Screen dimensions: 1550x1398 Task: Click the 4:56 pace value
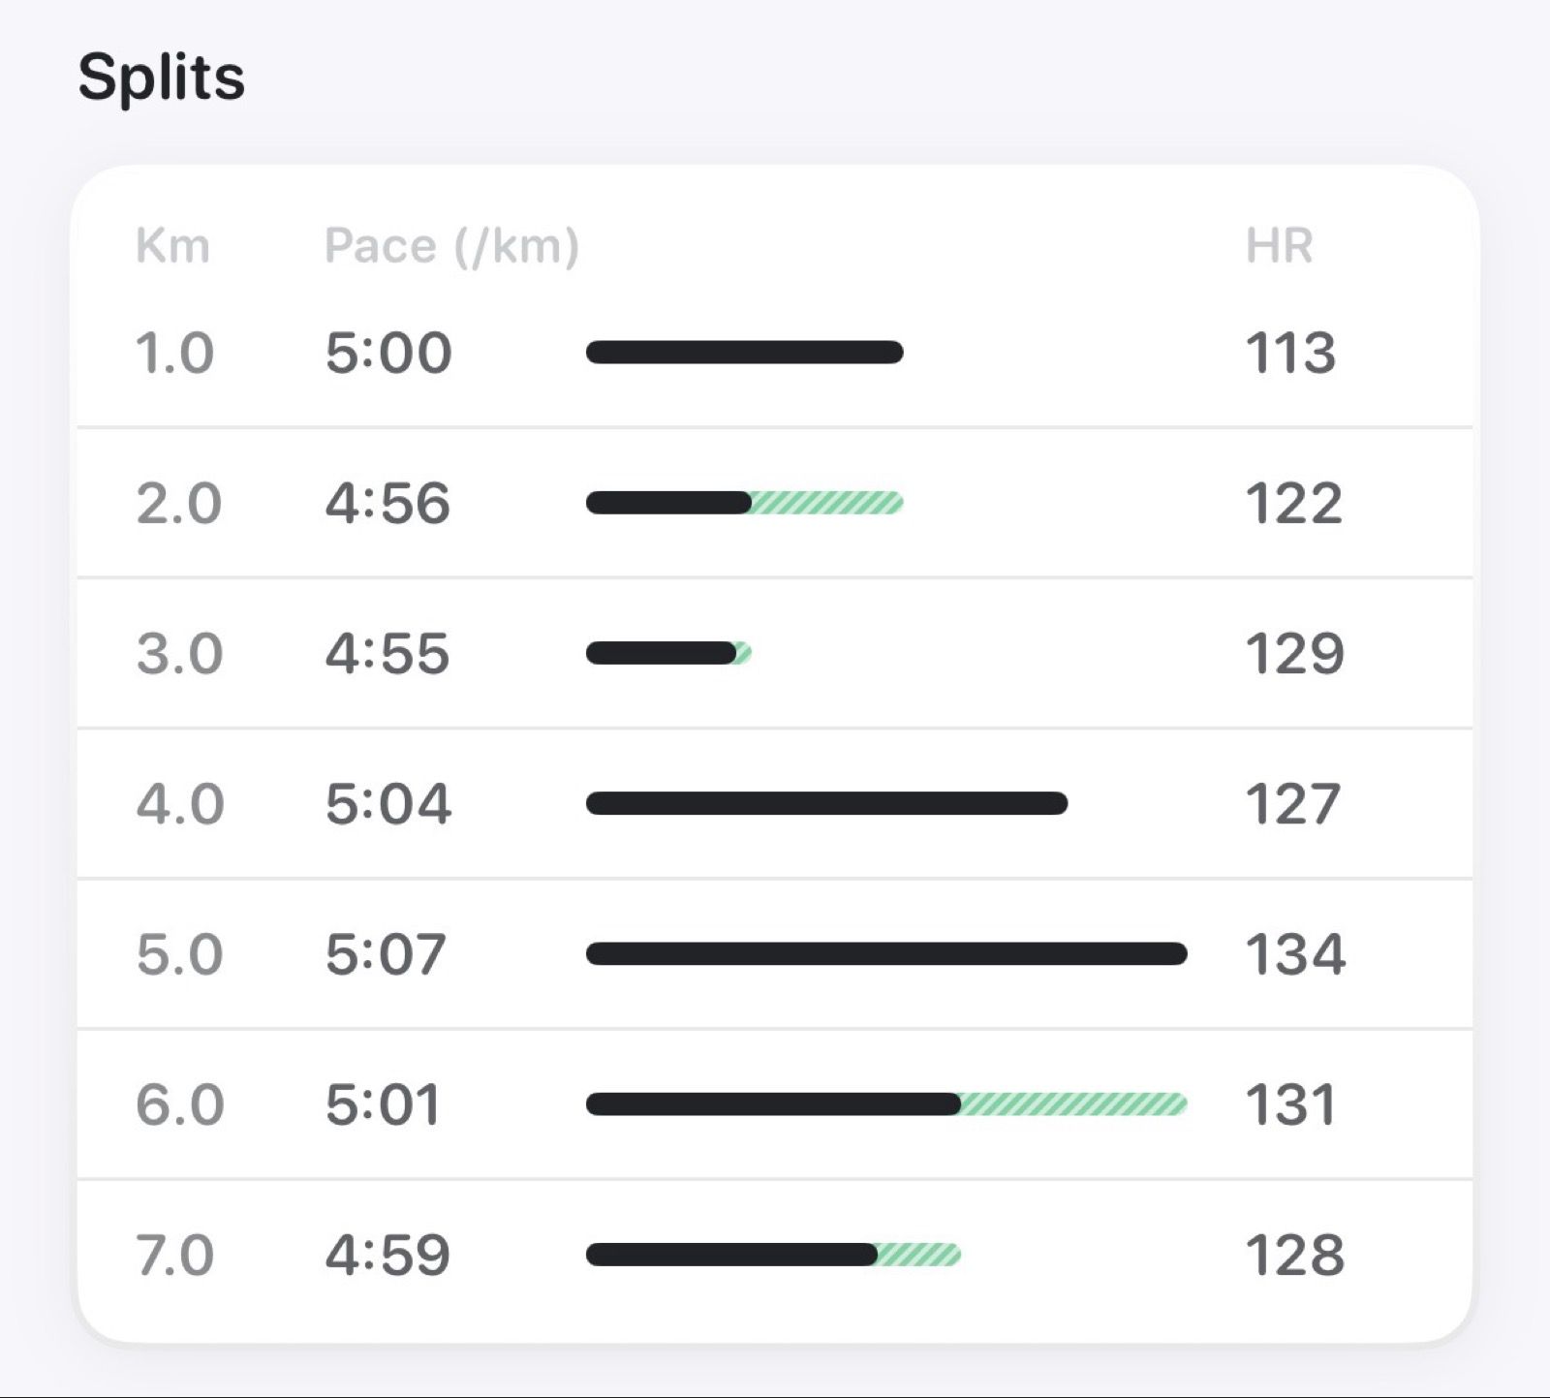coord(387,503)
